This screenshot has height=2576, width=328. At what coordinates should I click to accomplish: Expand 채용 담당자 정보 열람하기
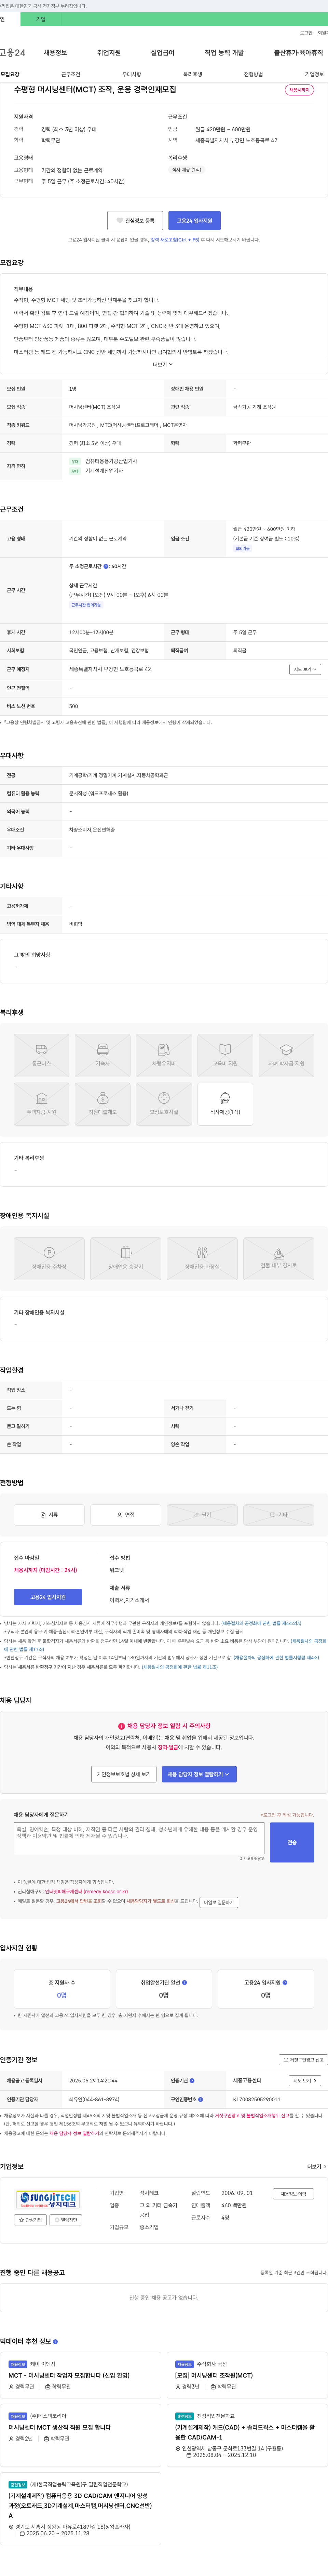199,1774
